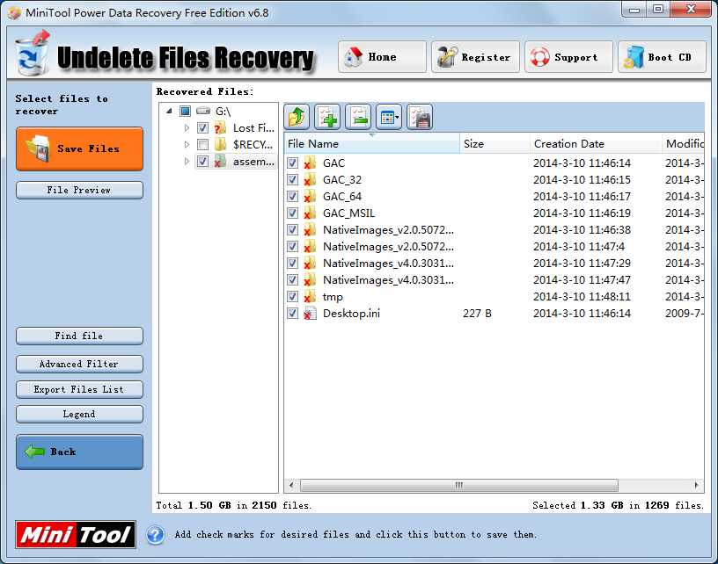
Task: Click the GAC_32 deleted folder icon
Action: click(310, 180)
